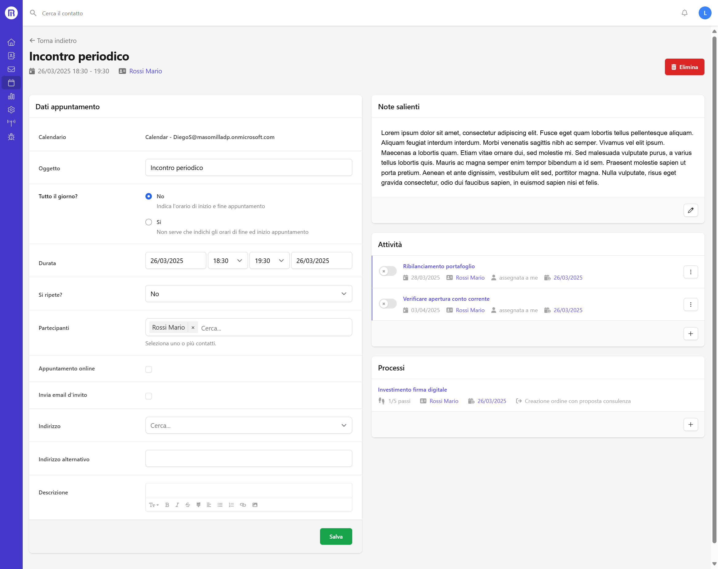Click the Oggetto text field
This screenshot has height=569, width=718.
[249, 168]
